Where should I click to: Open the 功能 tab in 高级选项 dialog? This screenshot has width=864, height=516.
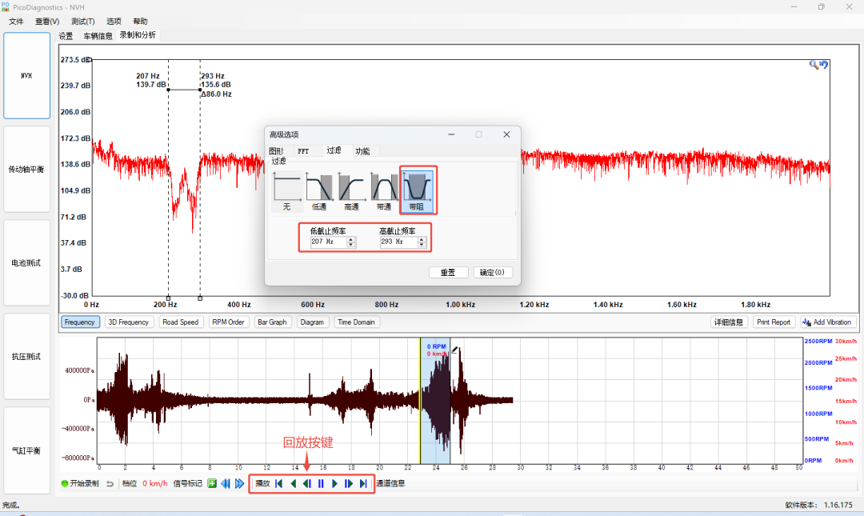pos(362,151)
